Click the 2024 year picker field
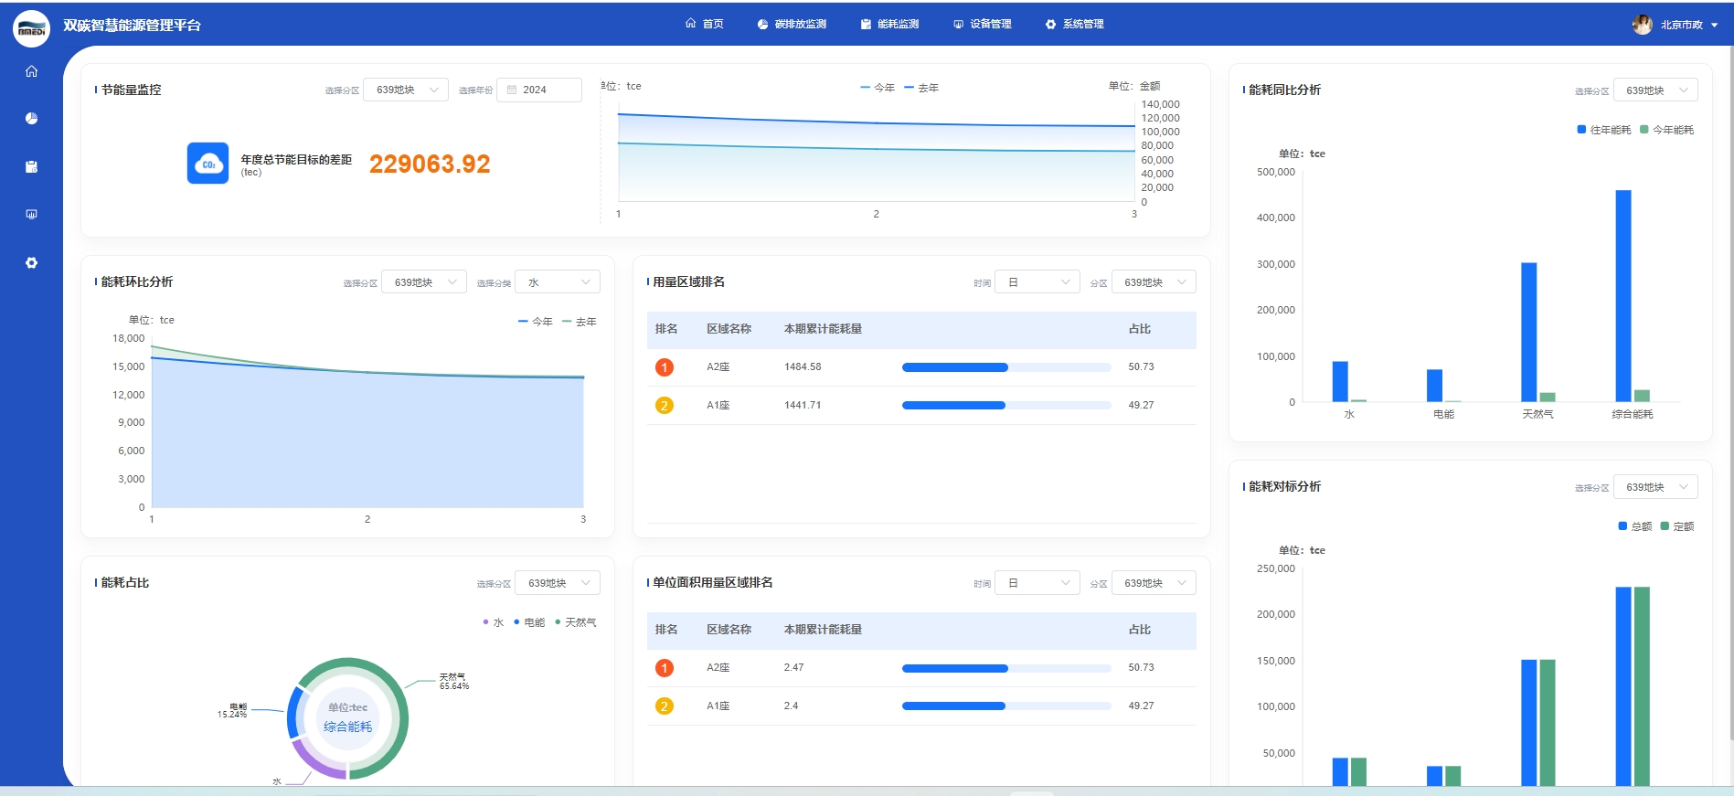The height and width of the screenshot is (796, 1734). (x=539, y=90)
